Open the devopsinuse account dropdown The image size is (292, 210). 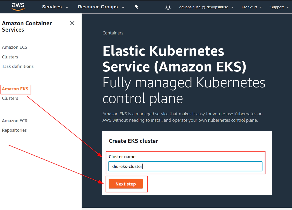pos(206,7)
